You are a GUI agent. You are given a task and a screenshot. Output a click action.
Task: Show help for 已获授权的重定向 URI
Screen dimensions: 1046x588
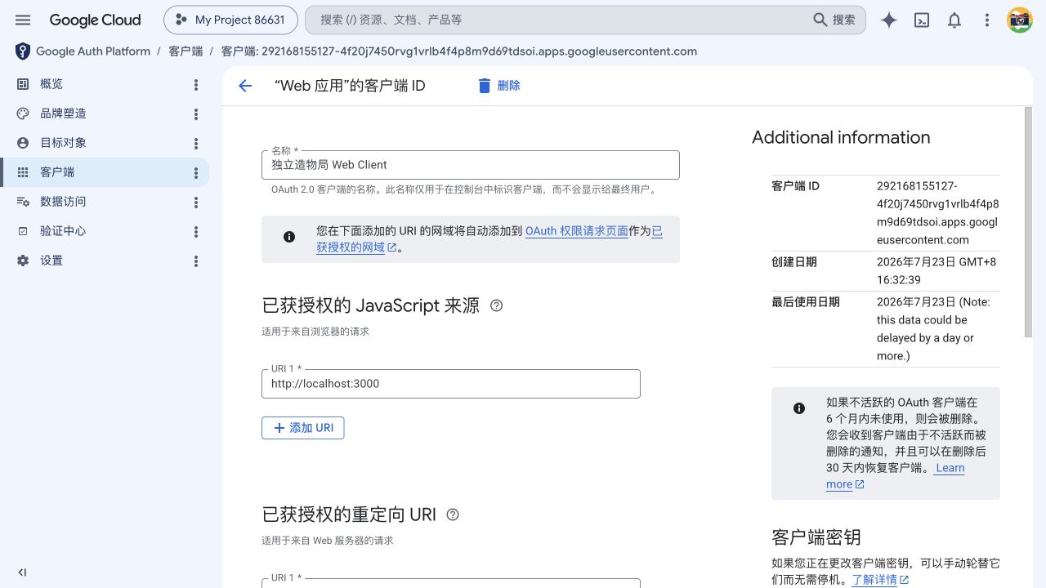pyautogui.click(x=453, y=514)
